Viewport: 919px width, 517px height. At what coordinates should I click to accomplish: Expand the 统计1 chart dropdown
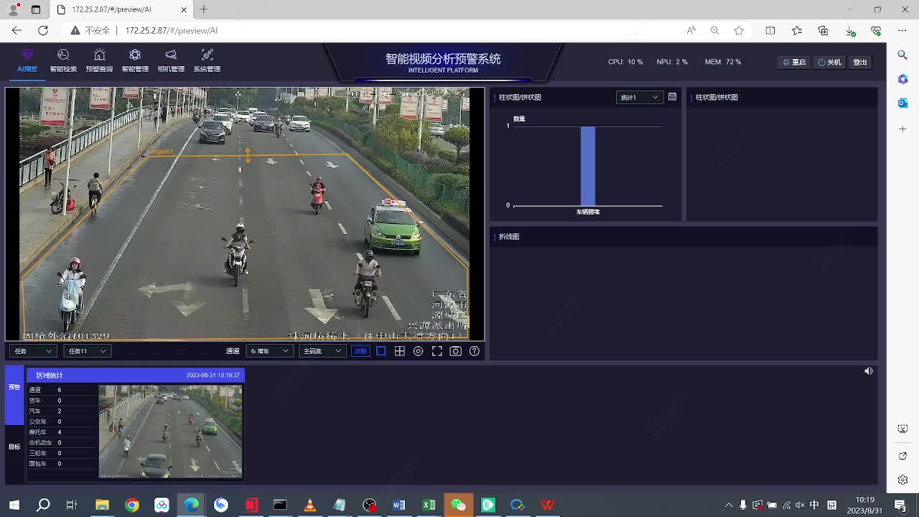click(x=639, y=97)
